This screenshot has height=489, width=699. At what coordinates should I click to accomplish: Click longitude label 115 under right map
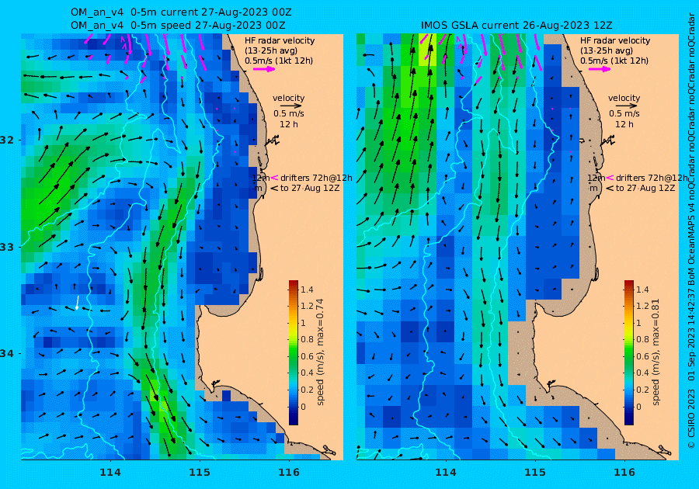tap(535, 472)
